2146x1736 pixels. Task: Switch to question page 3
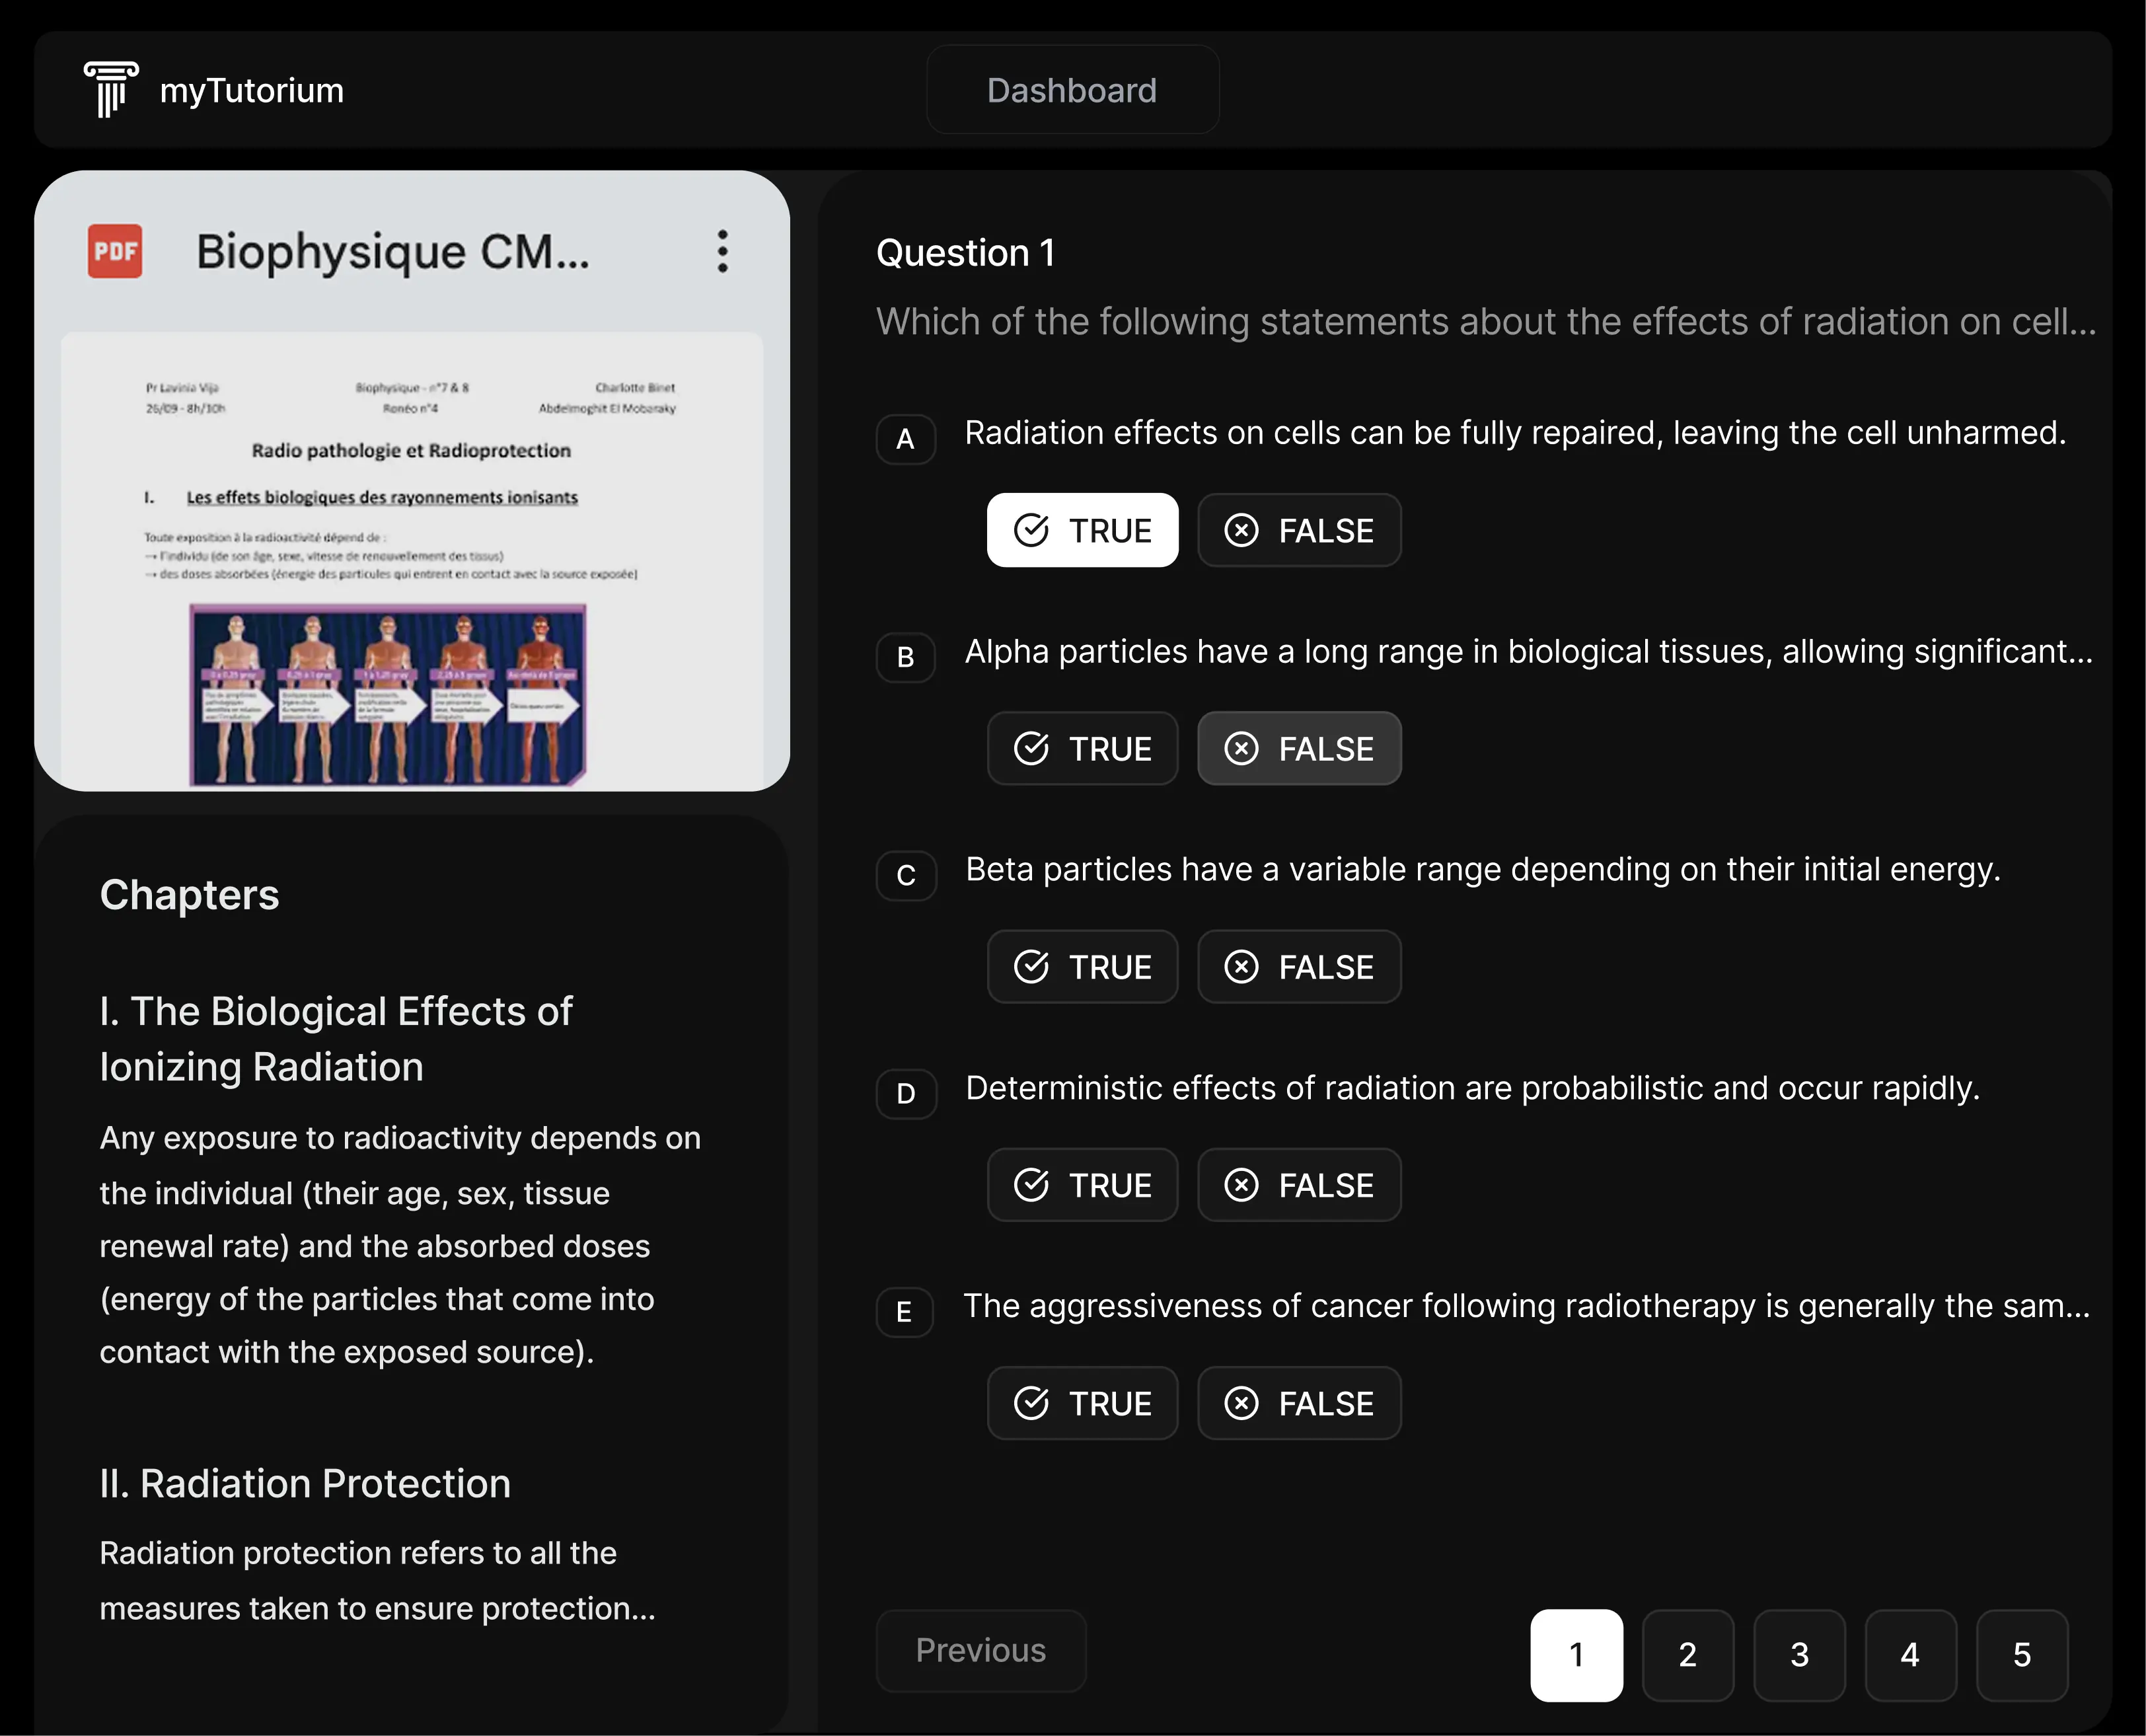click(1800, 1654)
